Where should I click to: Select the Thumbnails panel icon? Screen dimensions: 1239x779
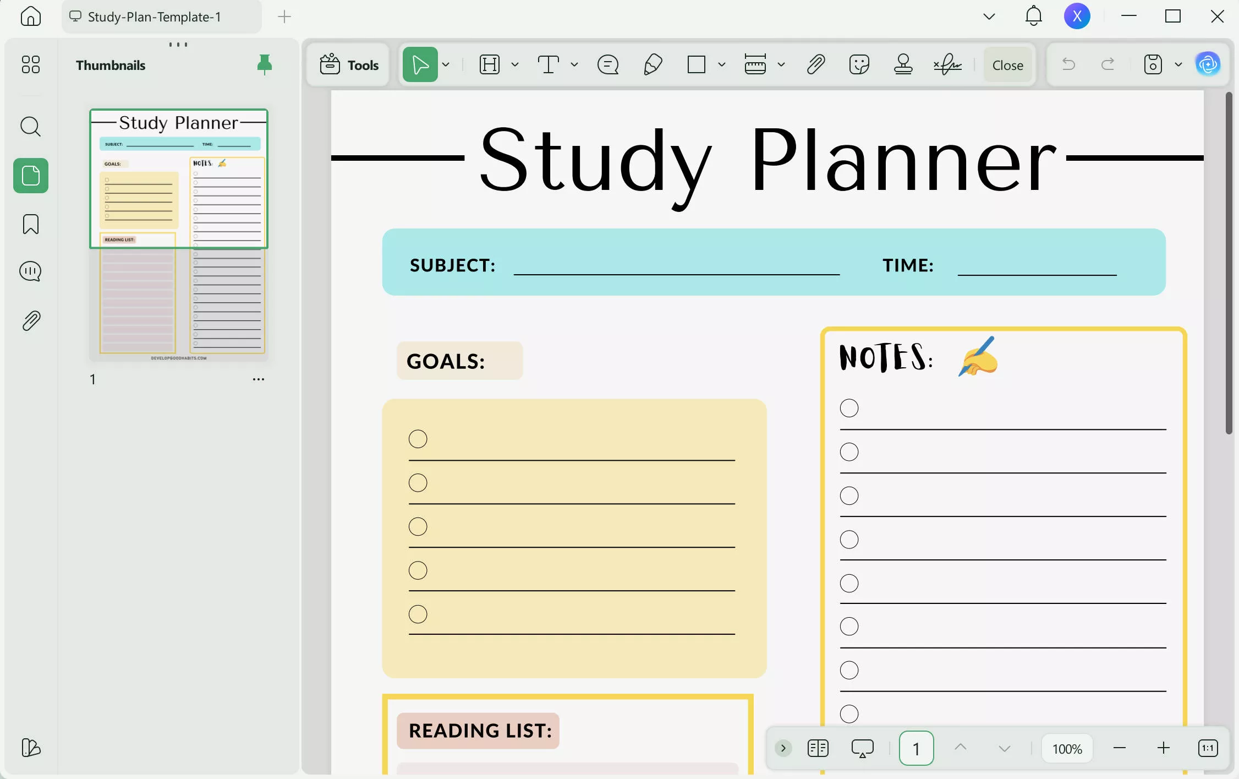click(31, 176)
